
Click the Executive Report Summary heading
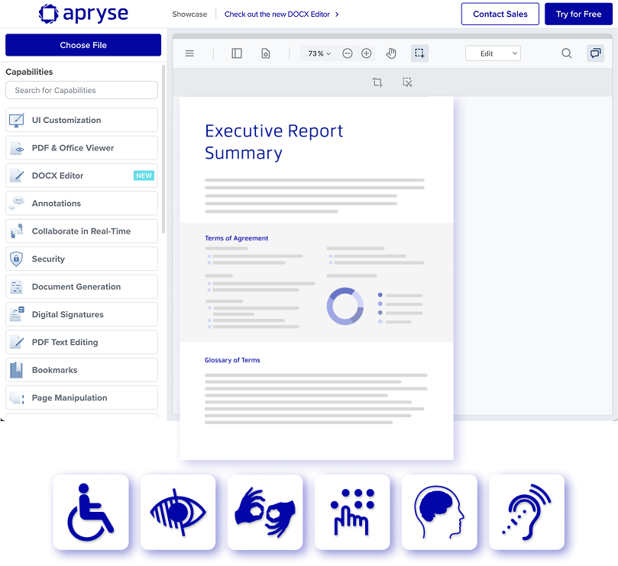[274, 142]
